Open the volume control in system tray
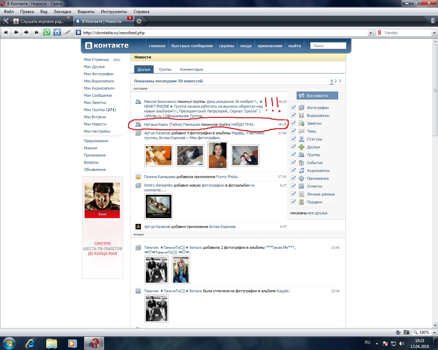Image resolution: width=438 pixels, height=350 pixels. tap(402, 343)
